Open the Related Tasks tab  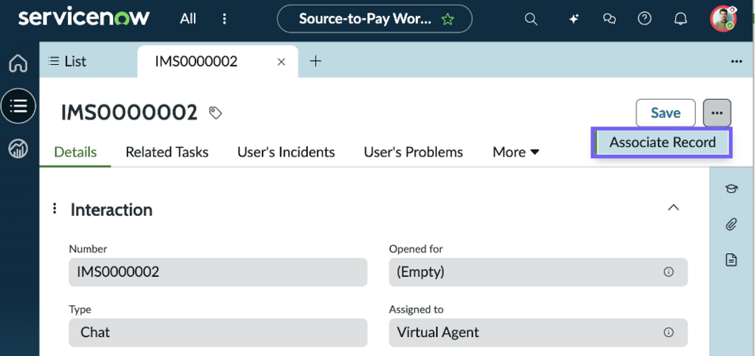click(x=167, y=152)
